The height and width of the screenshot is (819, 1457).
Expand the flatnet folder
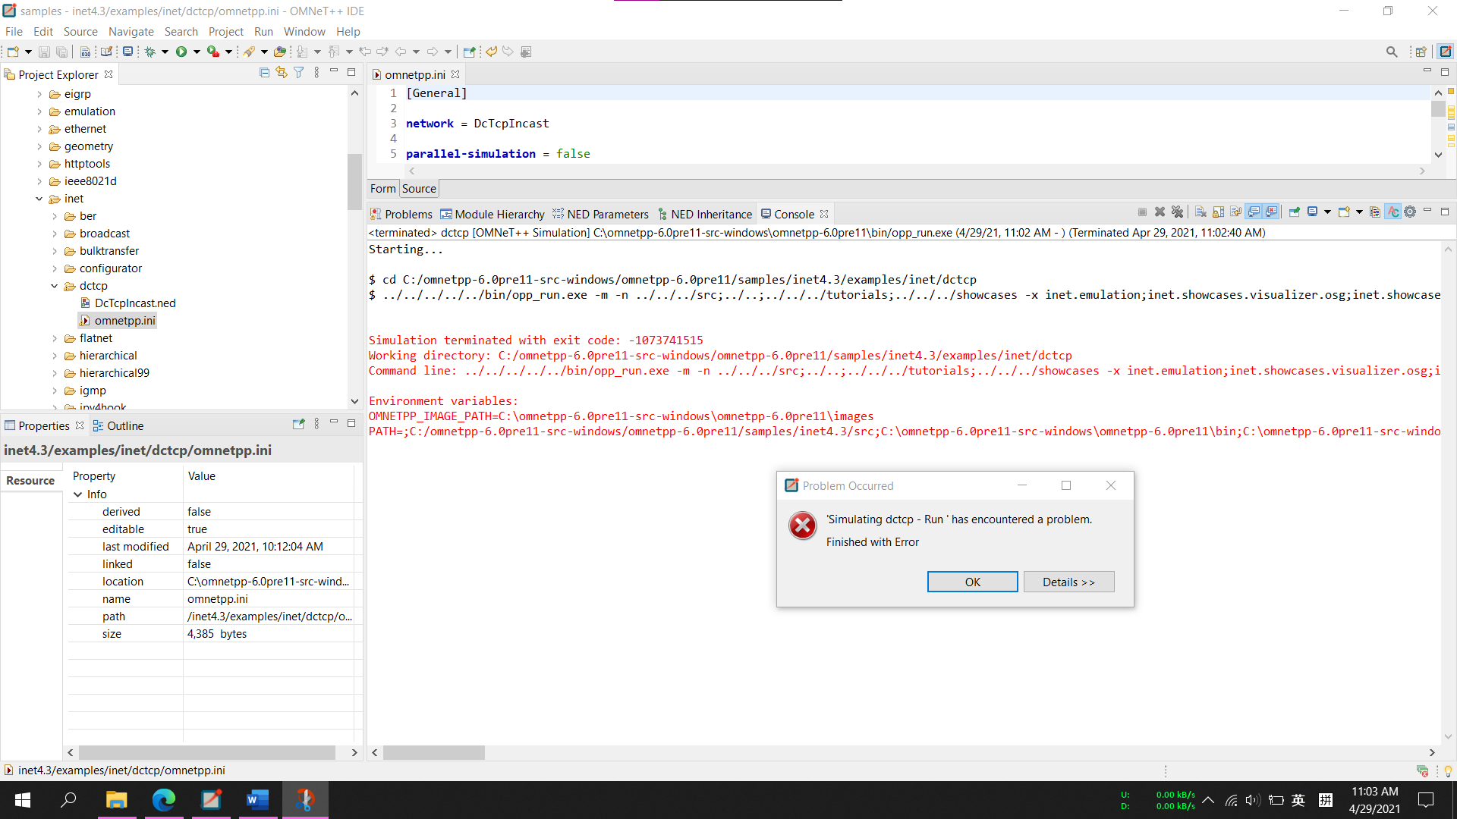click(54, 338)
